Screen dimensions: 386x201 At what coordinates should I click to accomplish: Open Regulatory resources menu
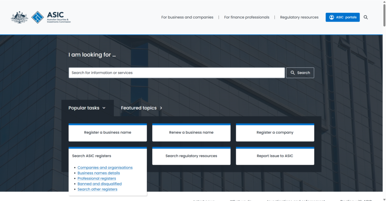tap(299, 17)
